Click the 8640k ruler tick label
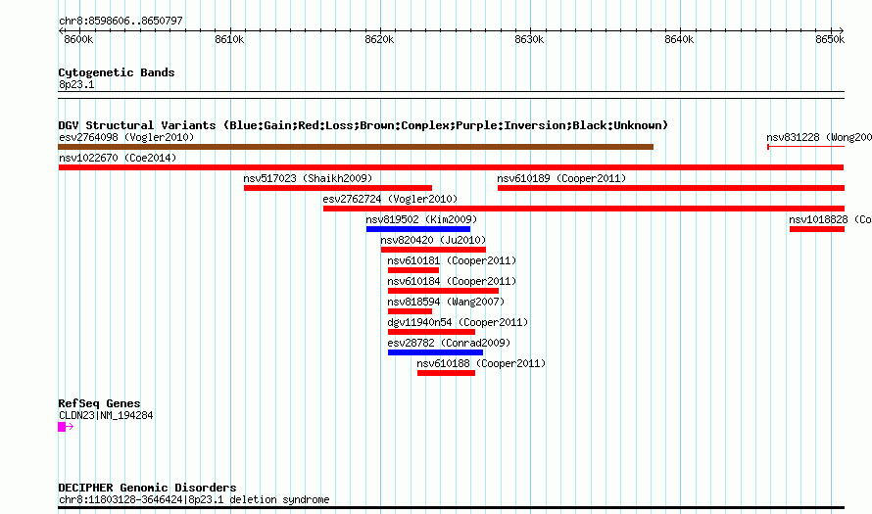Screen dimensions: 872x514 [680, 39]
